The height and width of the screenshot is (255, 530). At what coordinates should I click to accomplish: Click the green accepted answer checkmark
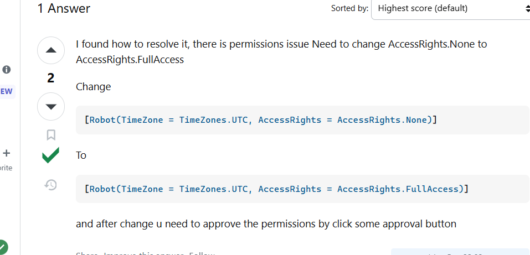(x=51, y=155)
